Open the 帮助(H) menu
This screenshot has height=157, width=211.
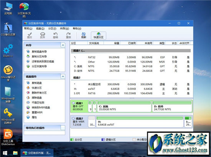click(x=77, y=29)
